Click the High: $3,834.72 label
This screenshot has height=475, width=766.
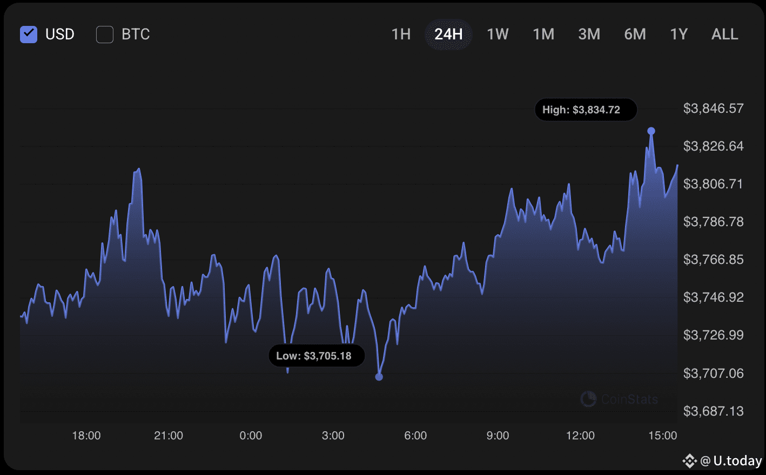pos(586,110)
